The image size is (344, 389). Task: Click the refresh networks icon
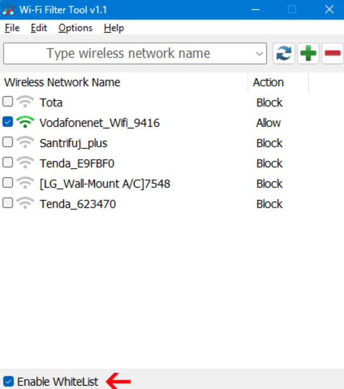point(284,54)
